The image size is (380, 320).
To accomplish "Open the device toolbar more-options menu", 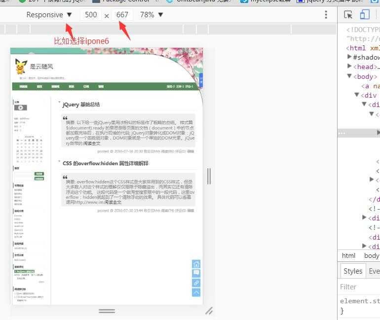I will pyautogui.click(x=326, y=15).
